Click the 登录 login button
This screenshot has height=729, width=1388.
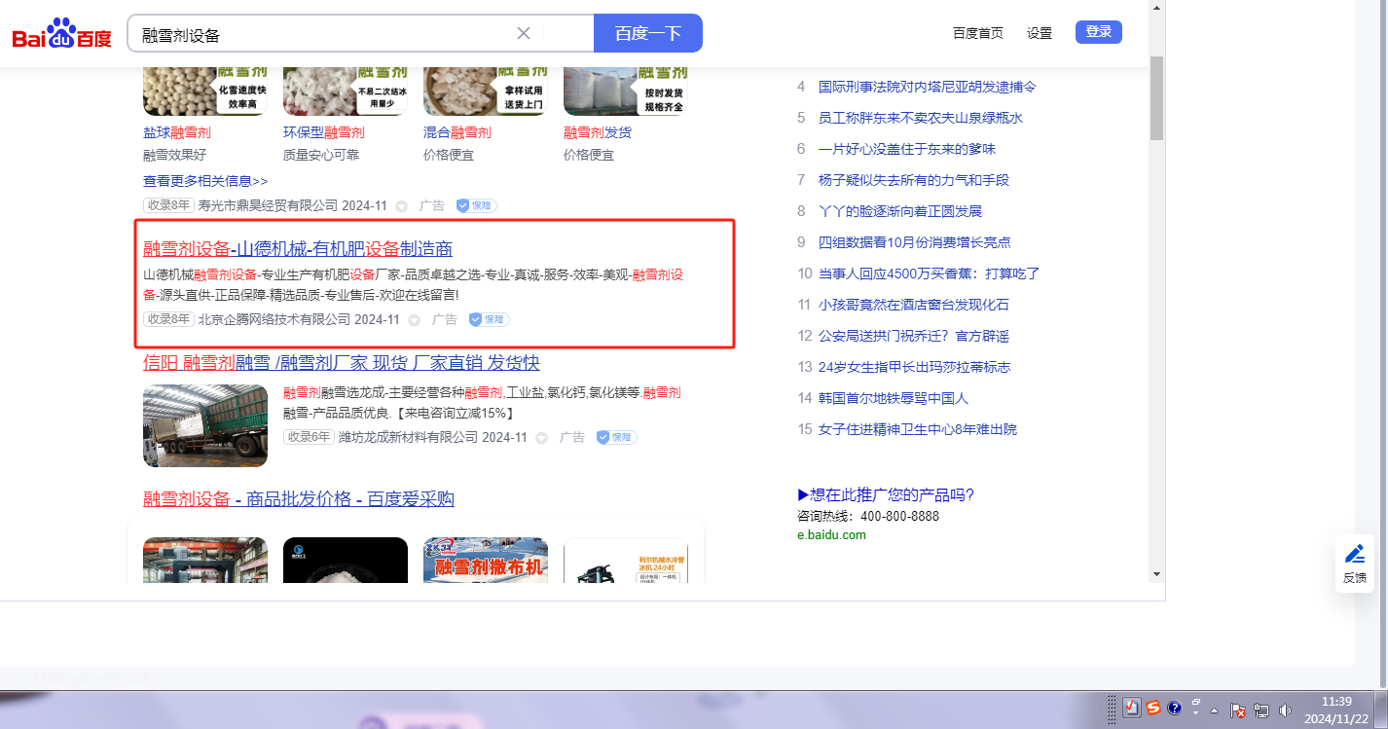click(x=1099, y=32)
